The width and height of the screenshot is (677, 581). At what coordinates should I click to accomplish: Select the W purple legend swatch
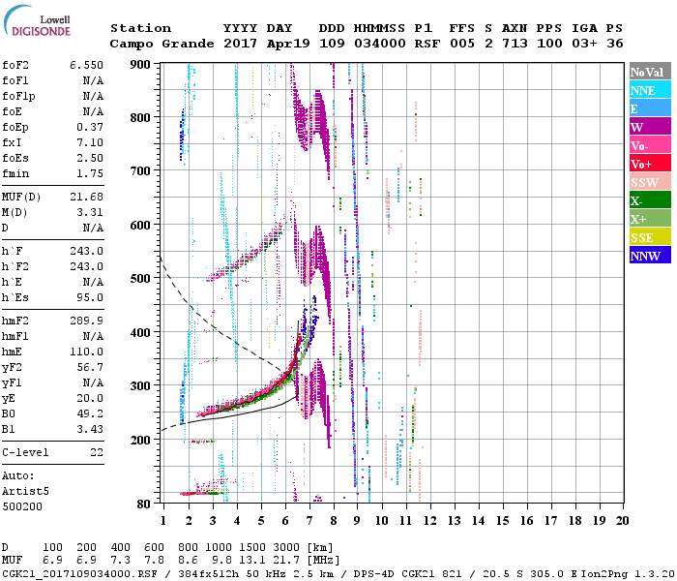tap(650, 127)
